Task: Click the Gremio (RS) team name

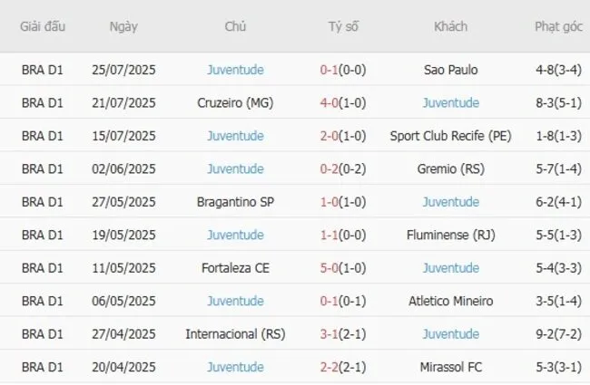Action: pyautogui.click(x=450, y=169)
